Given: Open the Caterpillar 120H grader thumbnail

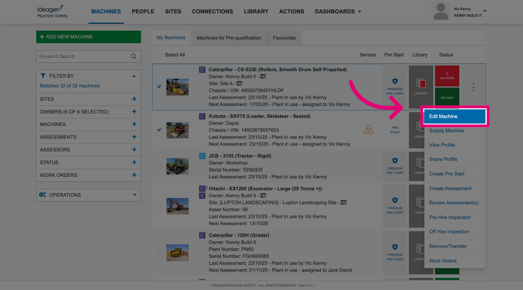Looking at the screenshot, I should point(177,253).
